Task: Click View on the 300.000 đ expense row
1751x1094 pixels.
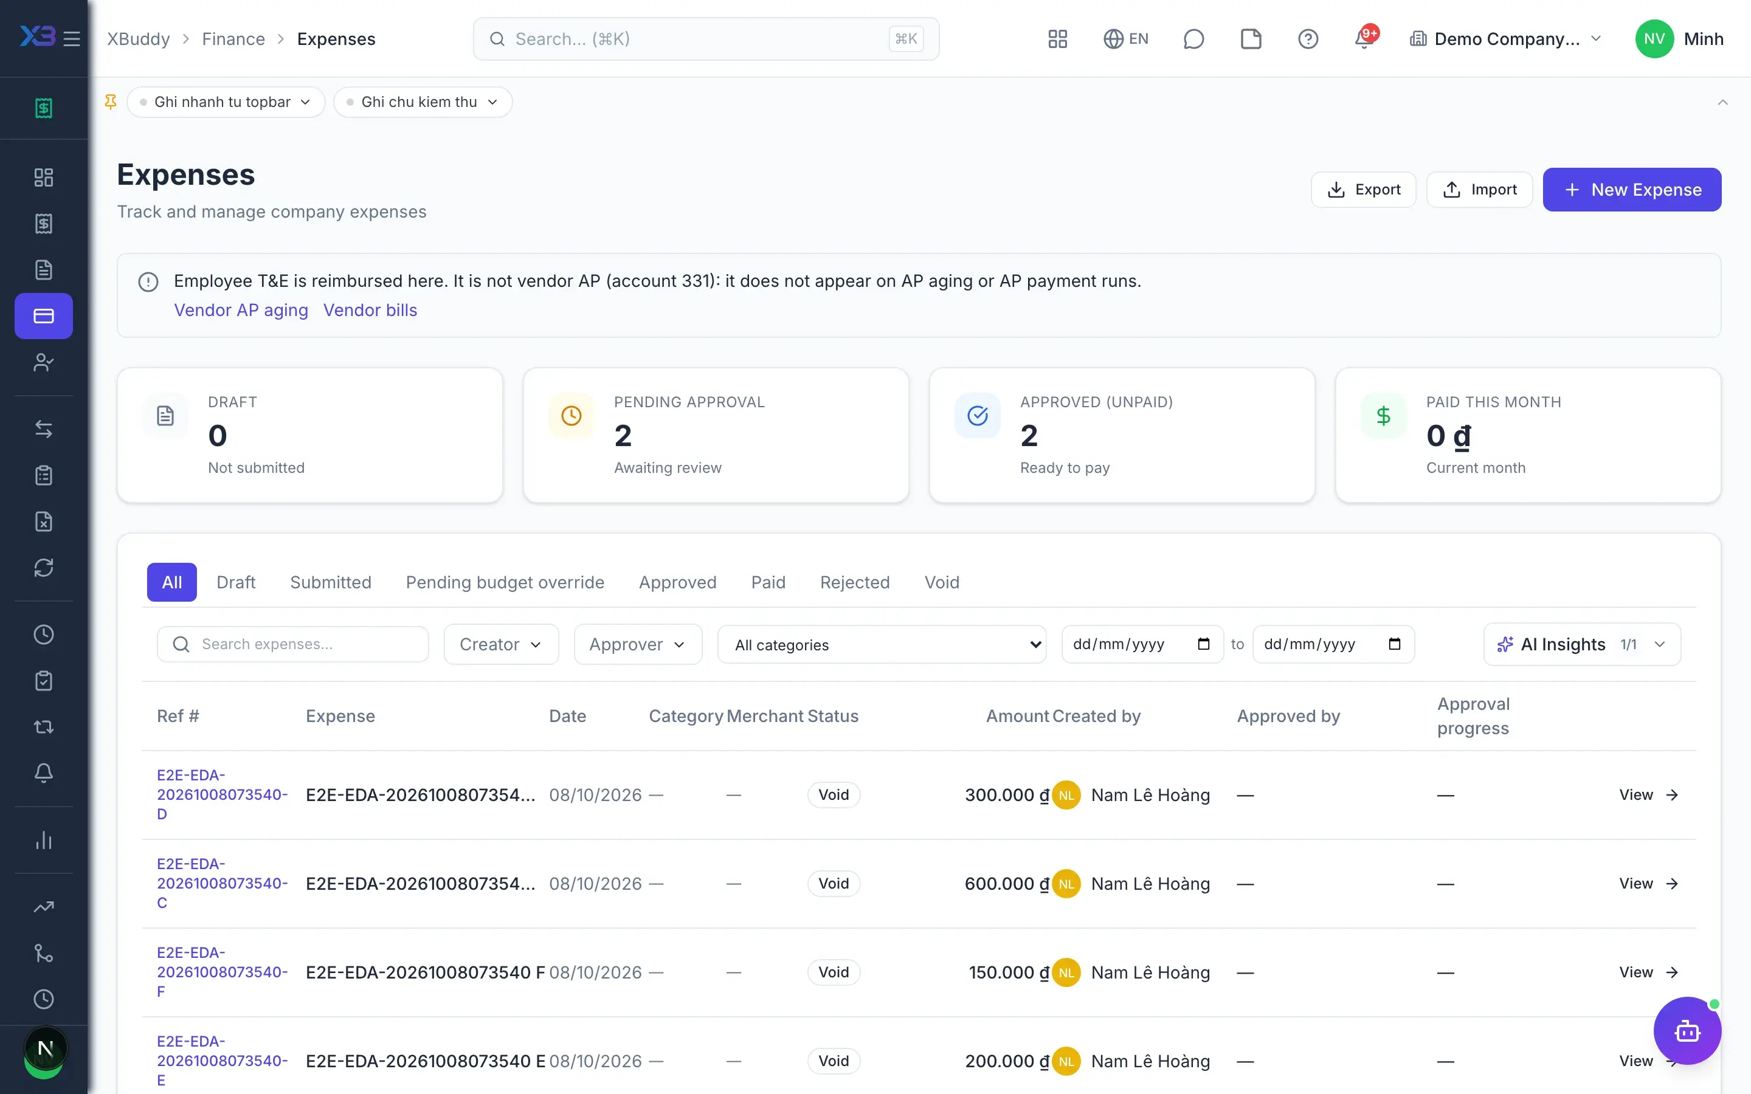Action: (1648, 794)
